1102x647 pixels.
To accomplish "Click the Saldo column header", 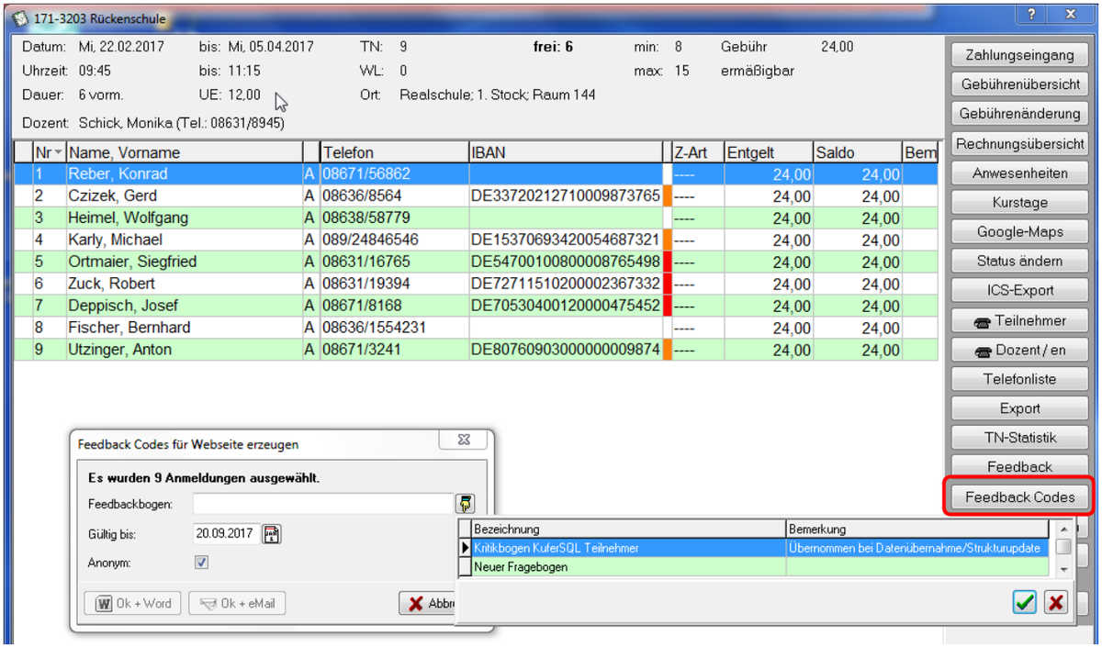I will (x=858, y=152).
